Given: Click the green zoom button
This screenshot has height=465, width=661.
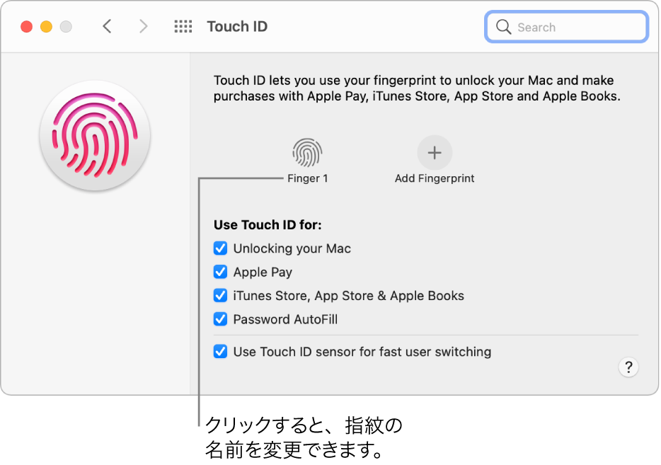Looking at the screenshot, I should click(66, 26).
